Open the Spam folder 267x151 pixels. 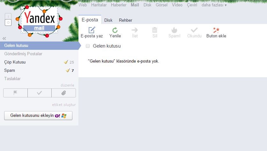tap(10, 70)
